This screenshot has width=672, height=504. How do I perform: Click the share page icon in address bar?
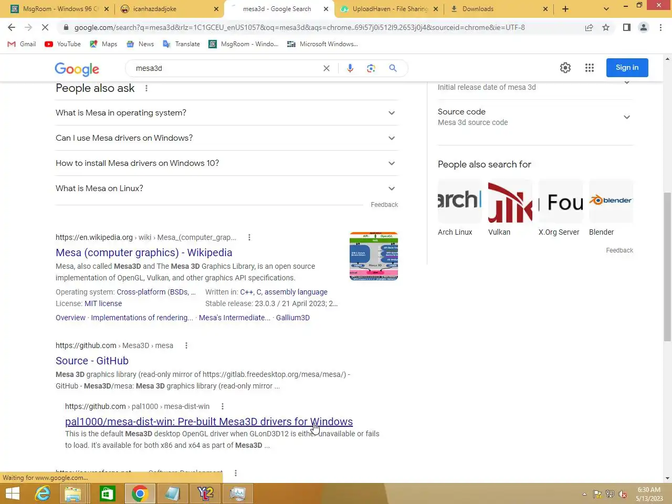point(589,27)
